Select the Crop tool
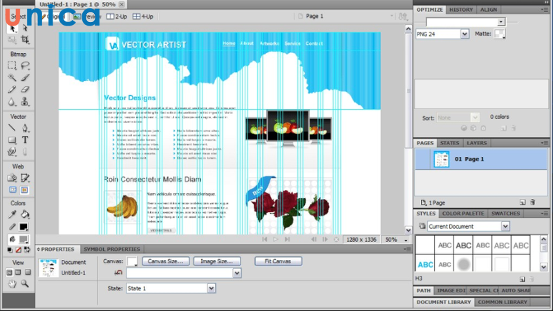Image resolution: width=553 pixels, height=311 pixels. click(25, 41)
